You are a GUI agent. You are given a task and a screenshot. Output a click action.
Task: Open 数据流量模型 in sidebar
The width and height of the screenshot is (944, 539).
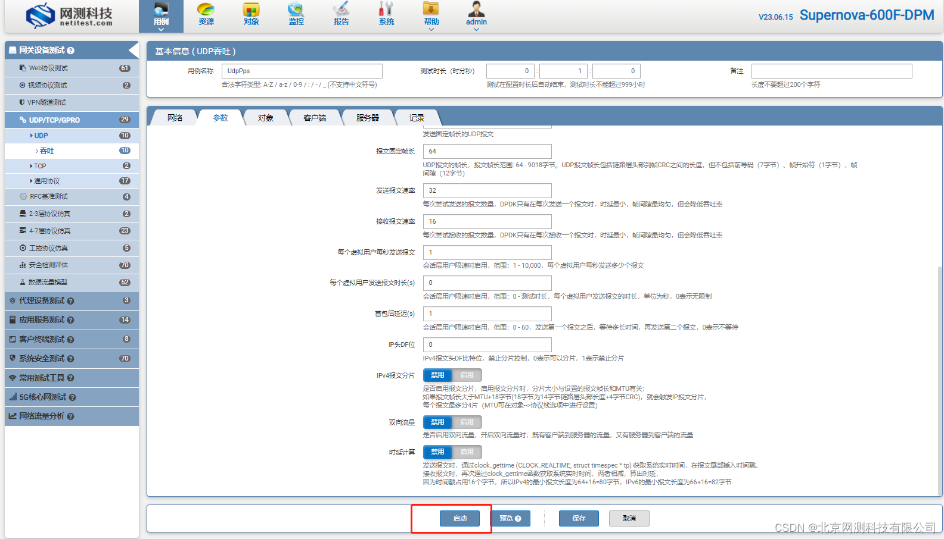(72, 283)
